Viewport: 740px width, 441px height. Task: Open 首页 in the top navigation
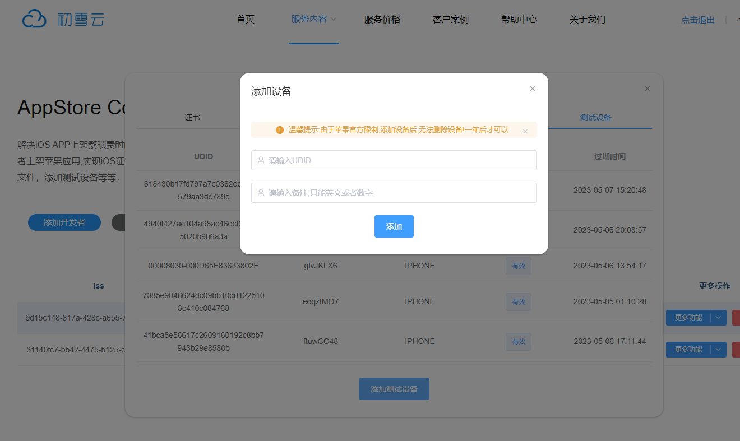(246, 20)
